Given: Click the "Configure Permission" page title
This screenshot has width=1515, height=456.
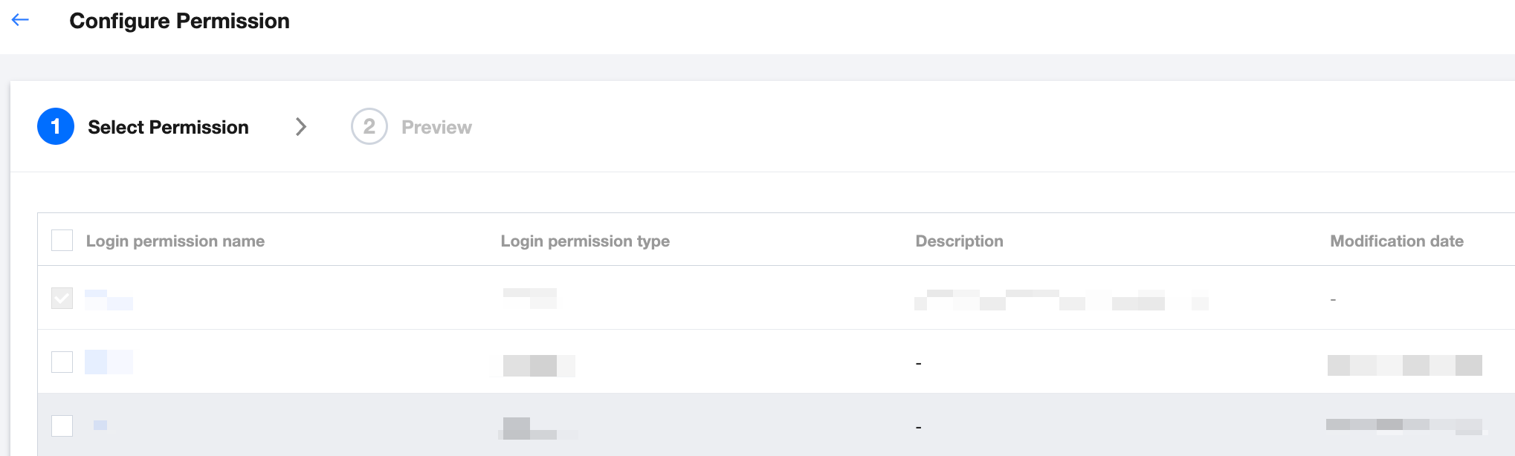Looking at the screenshot, I should (x=179, y=21).
